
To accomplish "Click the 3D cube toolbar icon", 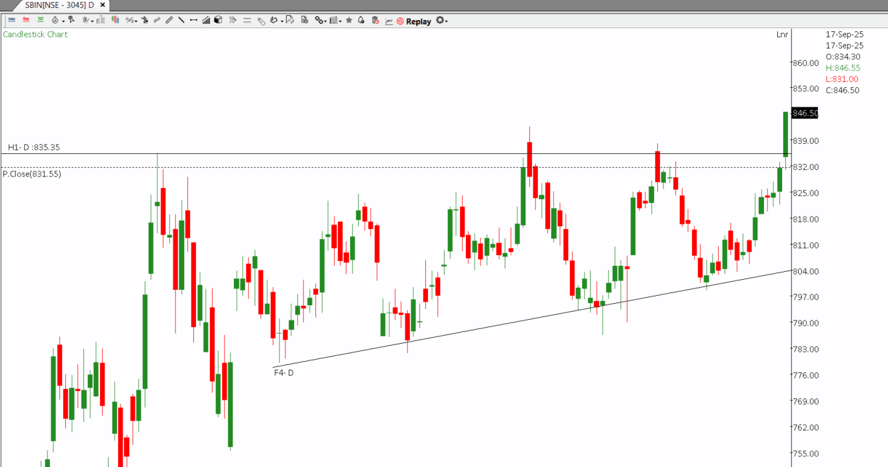I will 218,20.
